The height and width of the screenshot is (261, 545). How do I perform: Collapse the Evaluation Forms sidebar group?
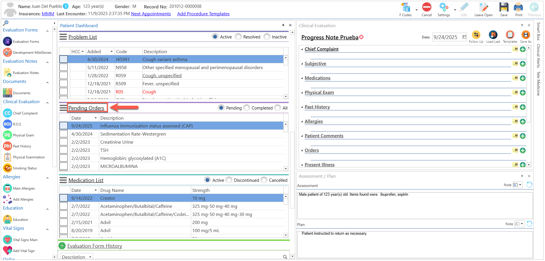pyautogui.click(x=47, y=31)
